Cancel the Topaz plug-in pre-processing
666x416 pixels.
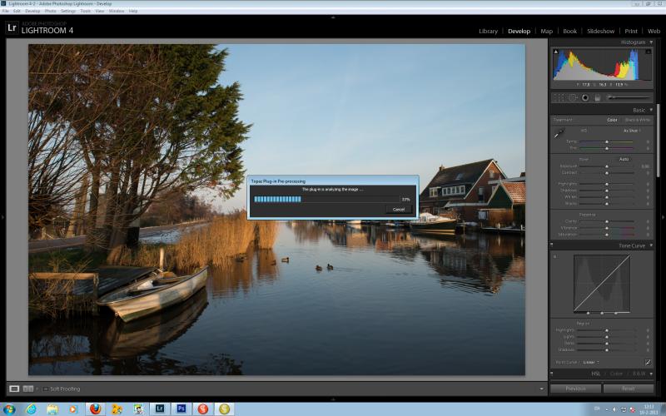[x=399, y=210]
